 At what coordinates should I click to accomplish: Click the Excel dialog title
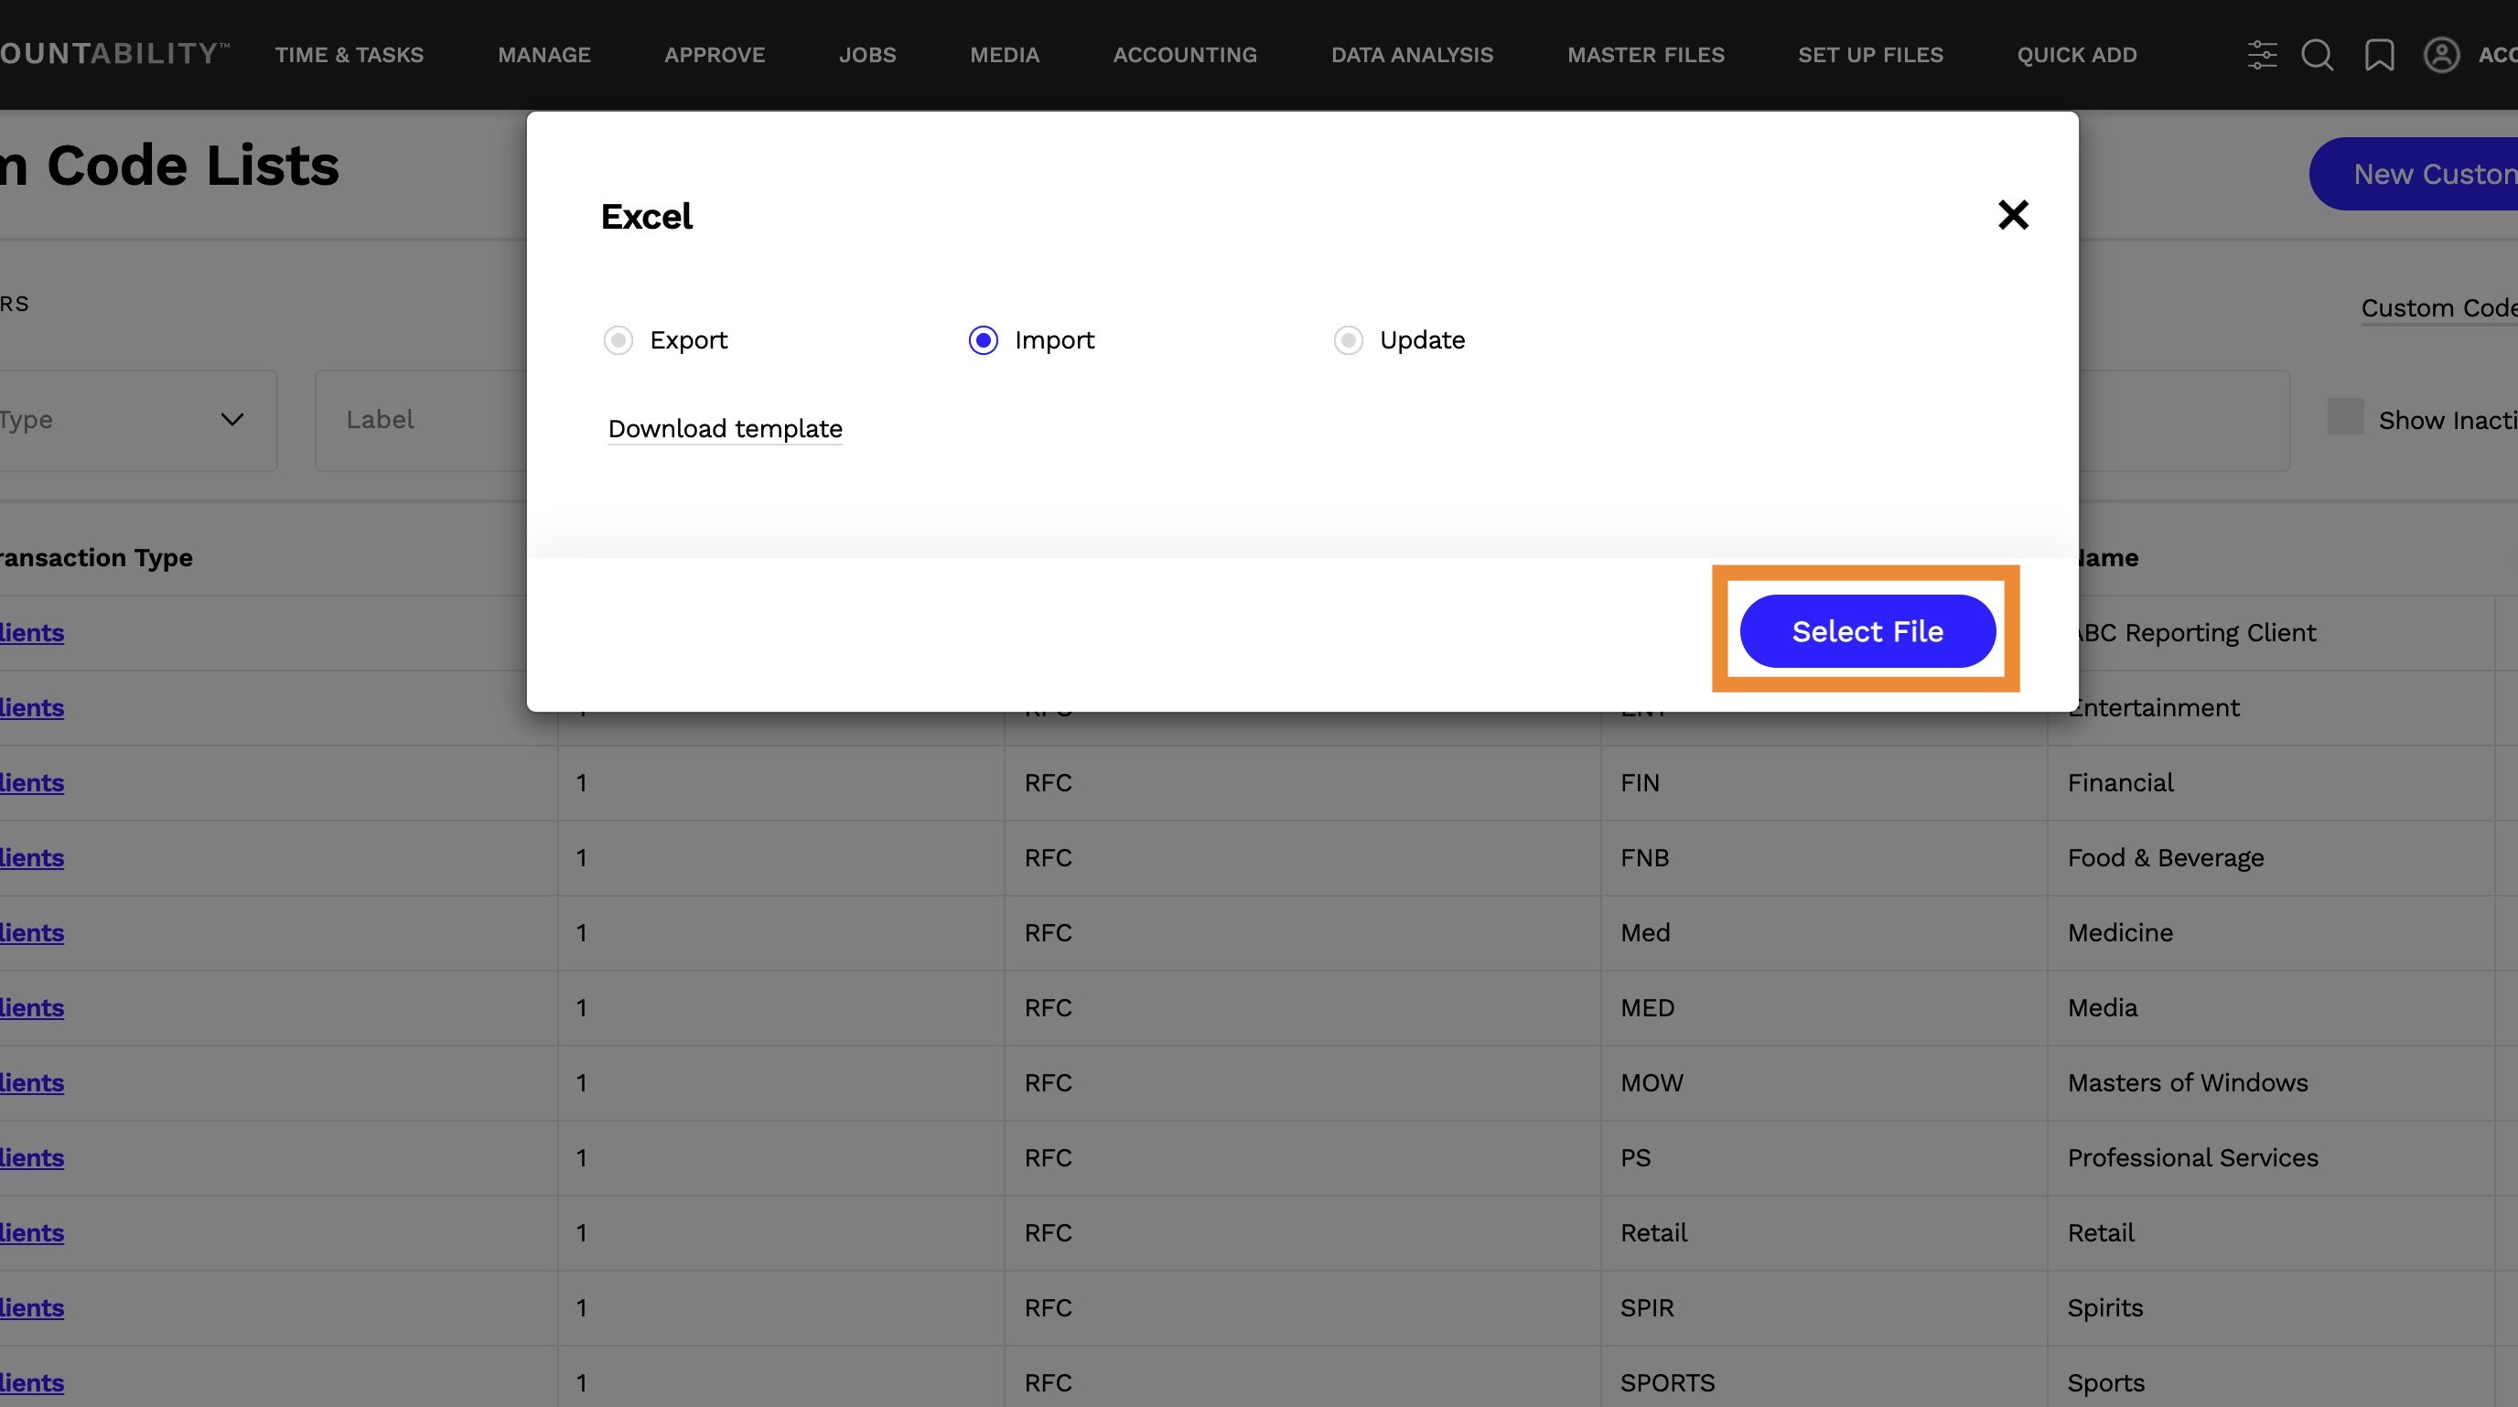coord(646,217)
